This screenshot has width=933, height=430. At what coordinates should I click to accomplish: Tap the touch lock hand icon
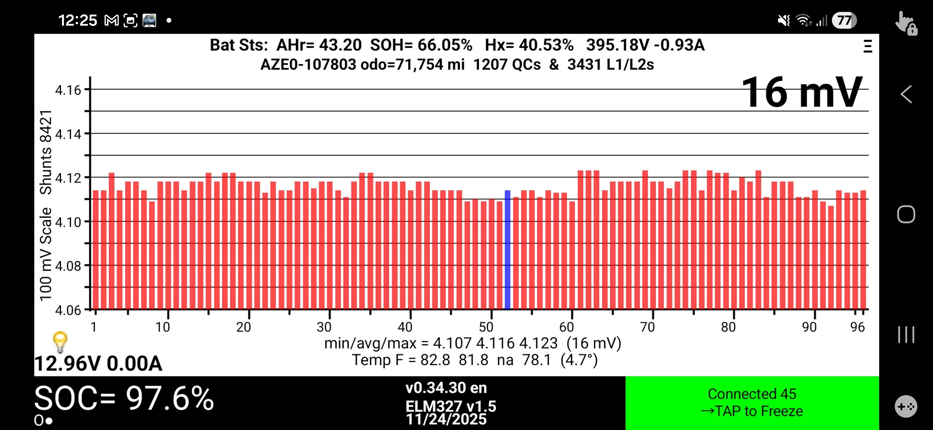[x=906, y=23]
